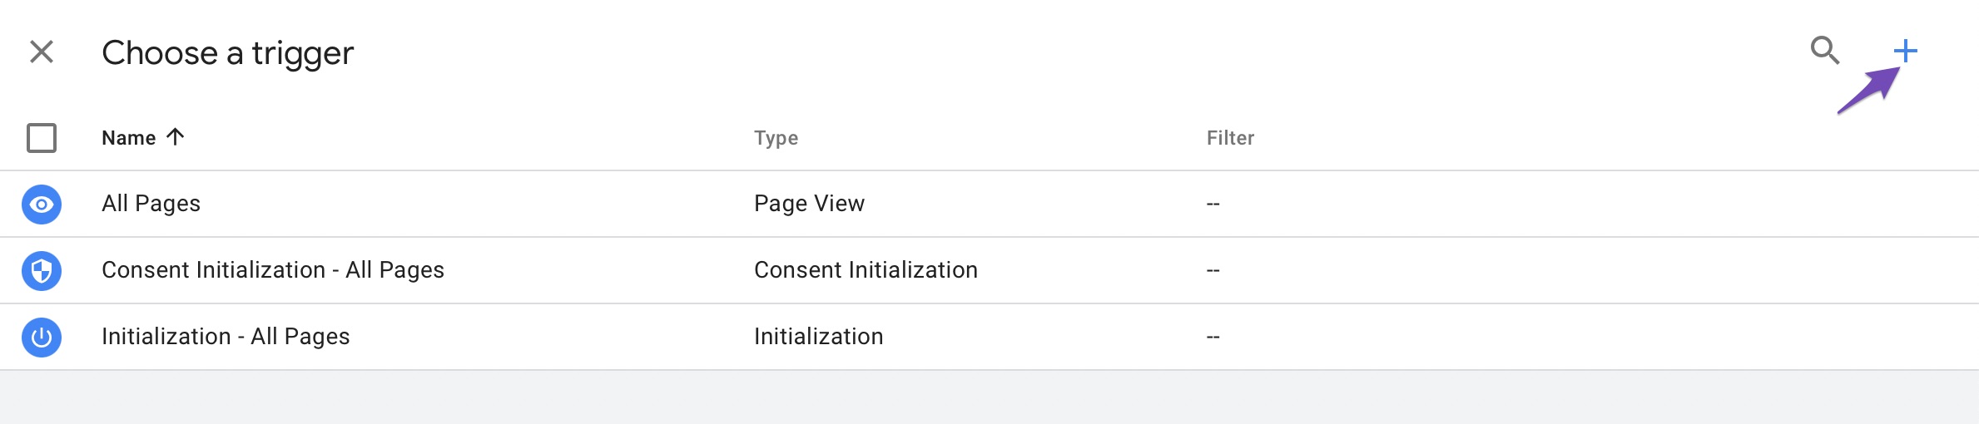
Task: Click filter dash in Initialization row
Action: (x=1213, y=338)
